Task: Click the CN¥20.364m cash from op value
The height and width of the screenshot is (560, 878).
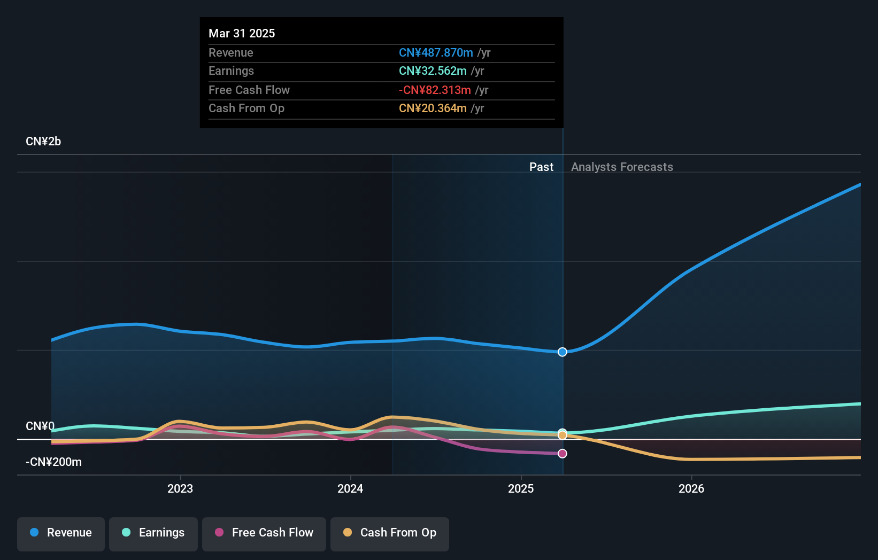Action: click(433, 108)
